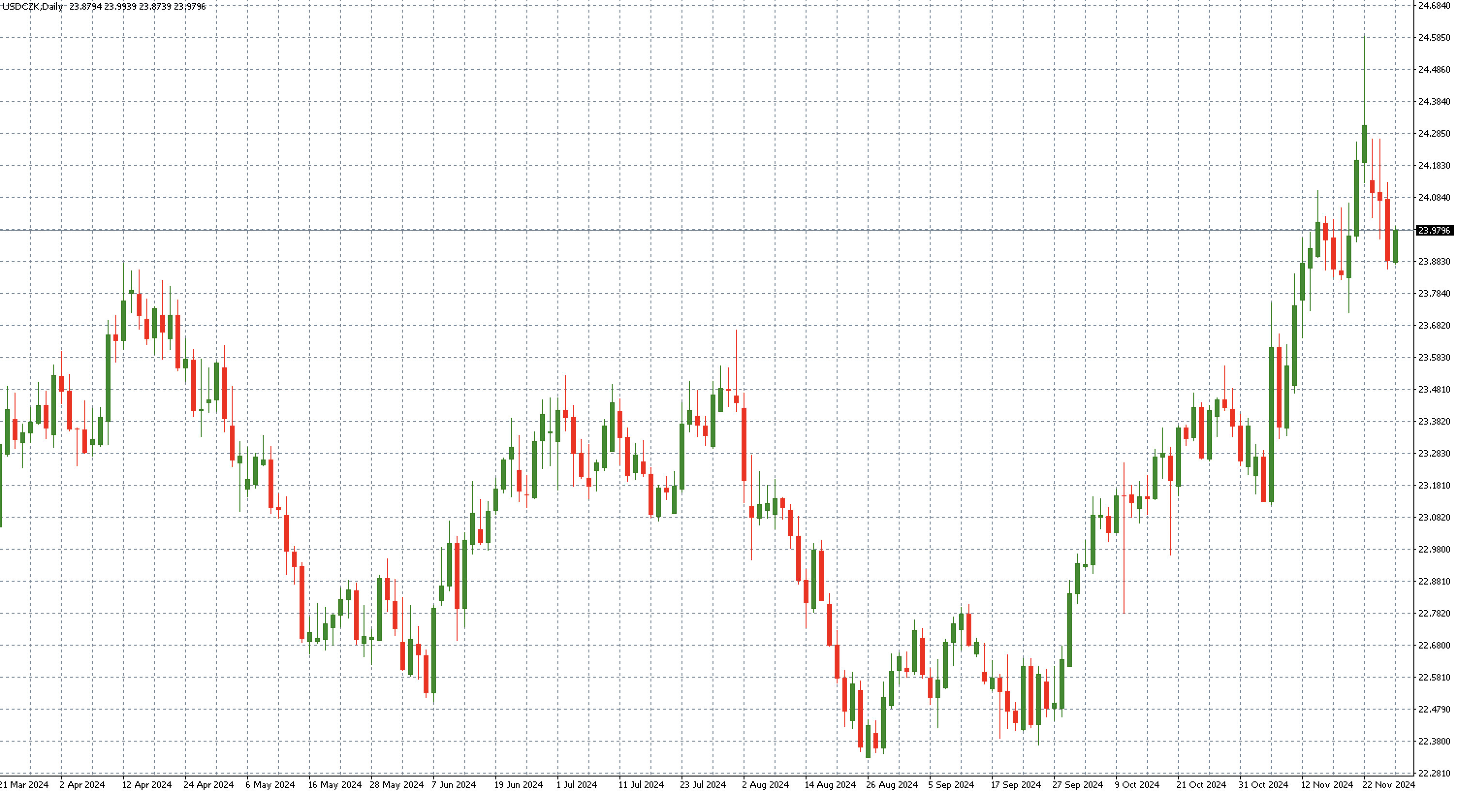This screenshot has height=793, width=1457.
Task: Click the current price label 23.9796
Action: (1434, 230)
